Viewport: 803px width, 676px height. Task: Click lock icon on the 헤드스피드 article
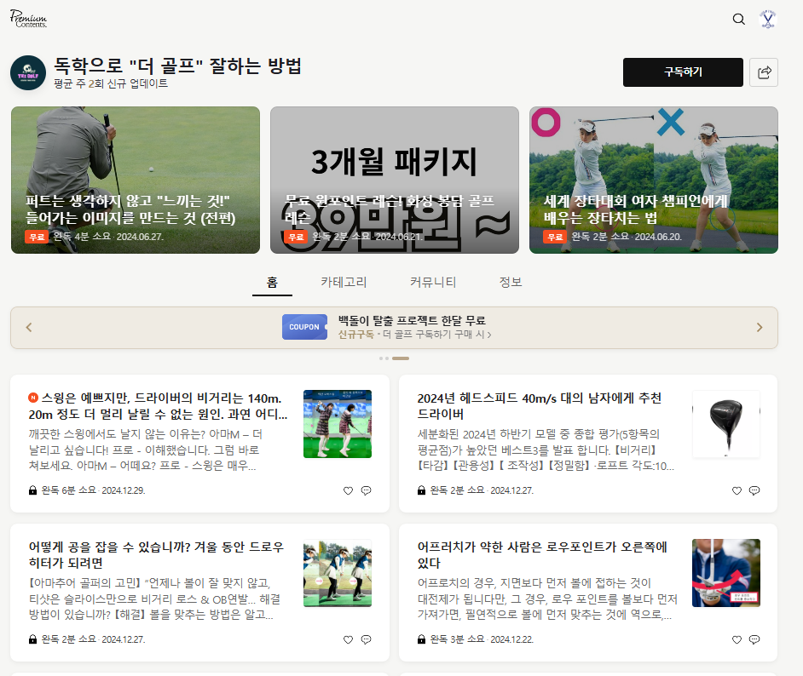point(421,490)
